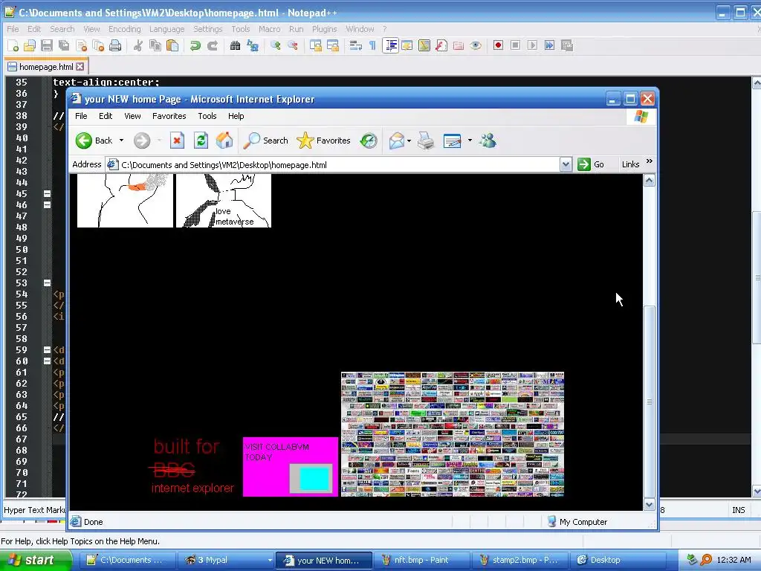The height and width of the screenshot is (571, 761).
Task: Open Find with the binoculars icon
Action: [236, 45]
